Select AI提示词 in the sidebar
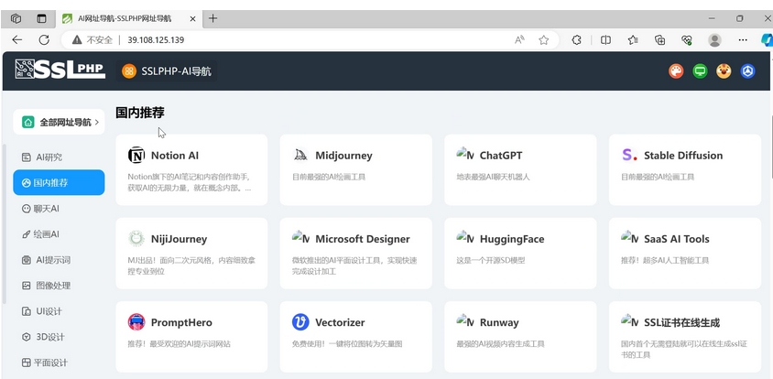The width and height of the screenshot is (773, 379). click(59, 260)
